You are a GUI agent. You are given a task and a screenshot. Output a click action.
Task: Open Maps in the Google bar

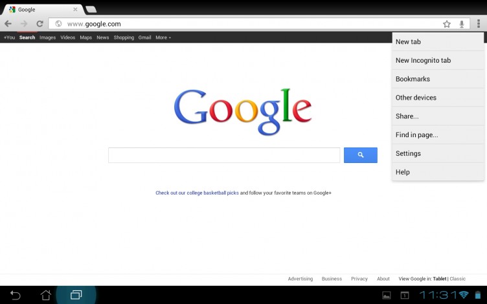85,38
